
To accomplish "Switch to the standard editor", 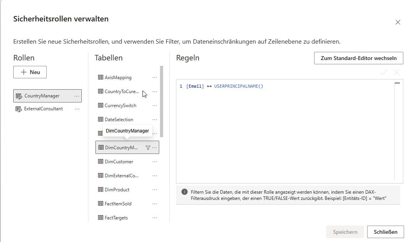I will [359, 58].
